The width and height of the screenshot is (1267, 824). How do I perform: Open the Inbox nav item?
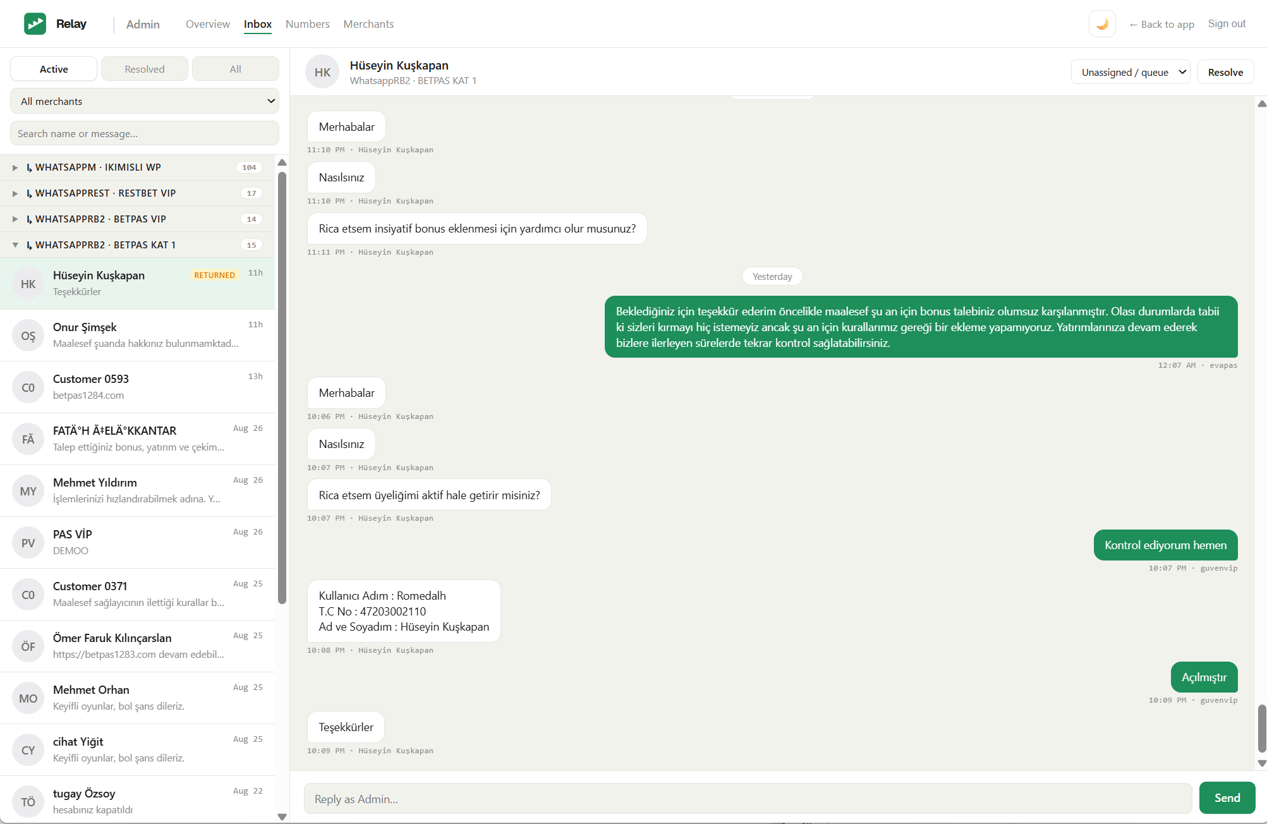point(258,24)
